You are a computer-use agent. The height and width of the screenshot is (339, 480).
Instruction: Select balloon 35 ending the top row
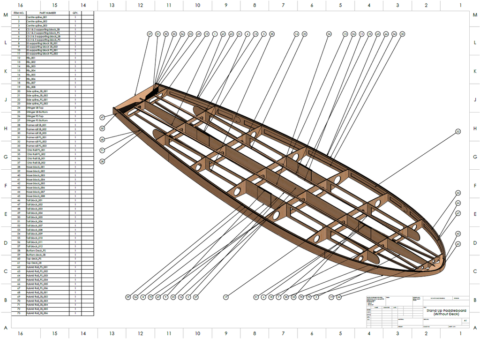tap(402, 34)
